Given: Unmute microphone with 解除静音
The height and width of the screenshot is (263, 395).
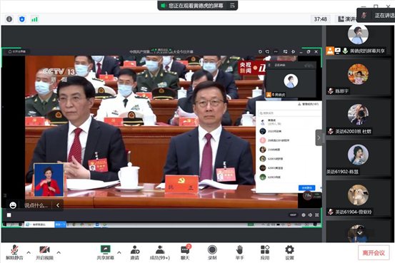Looking at the screenshot, I should pyautogui.click(x=14, y=252).
